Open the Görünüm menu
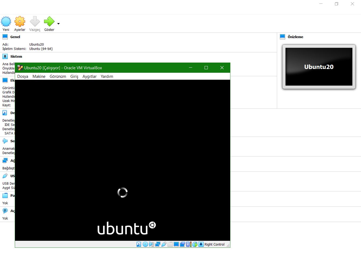 (58, 76)
